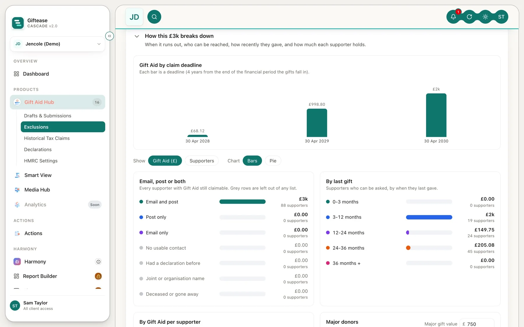This screenshot has width=524, height=327.
Task: Click the Media Hub icon
Action: click(17, 190)
